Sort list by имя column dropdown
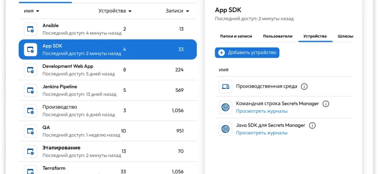Screen dimensions: 379x174 click(37, 11)
